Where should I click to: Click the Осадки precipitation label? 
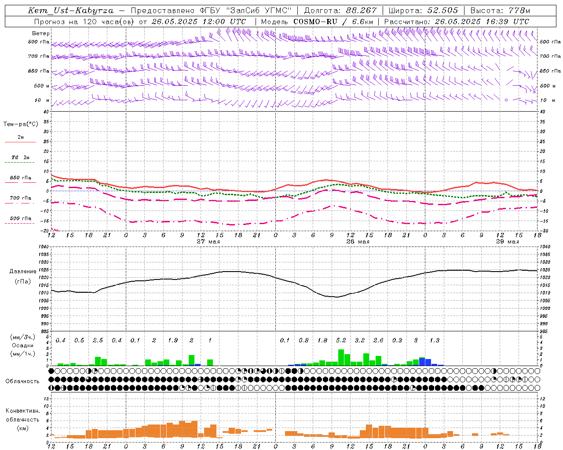(22, 345)
